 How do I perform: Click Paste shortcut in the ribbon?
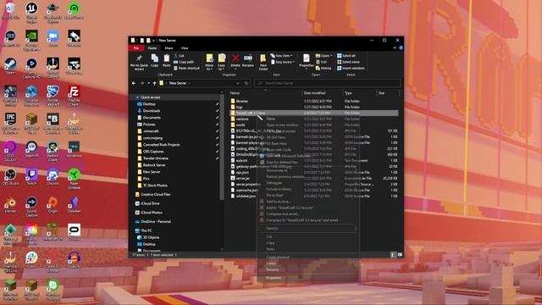[186, 68]
